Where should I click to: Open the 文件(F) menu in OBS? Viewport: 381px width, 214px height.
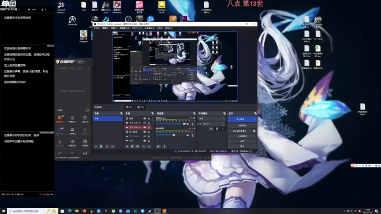pyautogui.click(x=97, y=28)
